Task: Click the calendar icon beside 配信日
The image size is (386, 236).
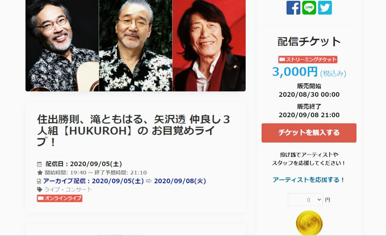Action: click(x=39, y=164)
